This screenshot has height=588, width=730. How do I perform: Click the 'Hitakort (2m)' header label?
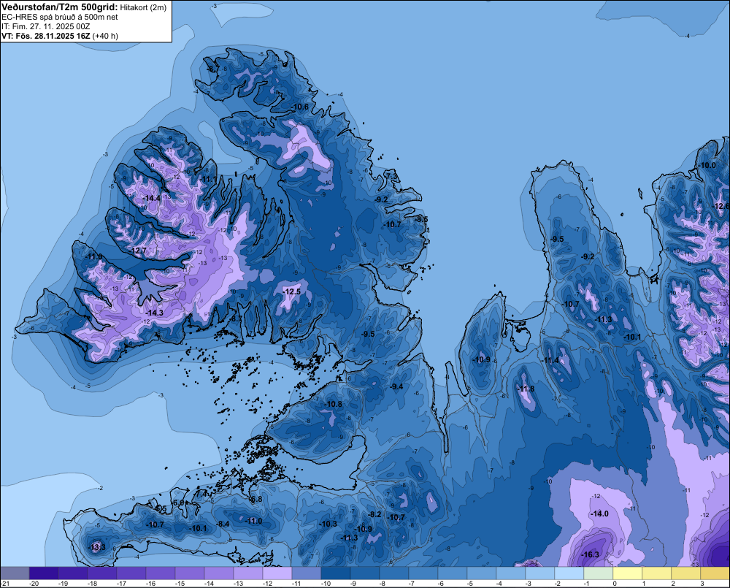[143, 7]
